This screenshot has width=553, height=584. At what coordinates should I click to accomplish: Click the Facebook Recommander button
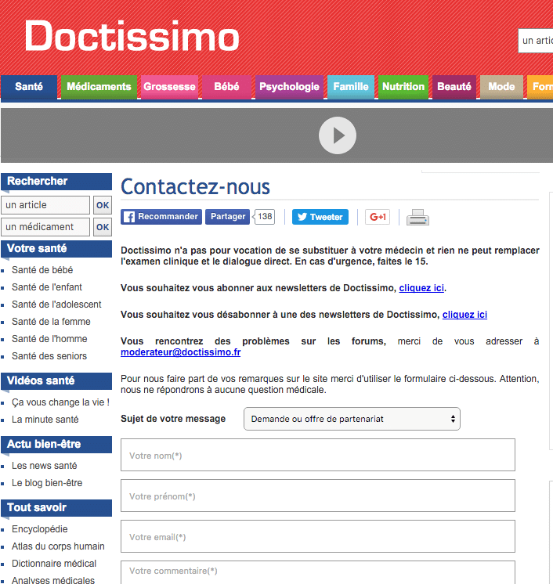161,217
